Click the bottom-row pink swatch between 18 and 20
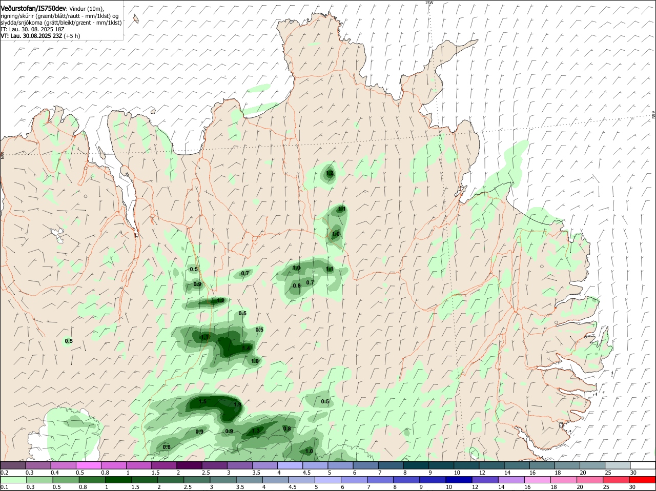This screenshot has width=656, height=491. tap(564, 480)
